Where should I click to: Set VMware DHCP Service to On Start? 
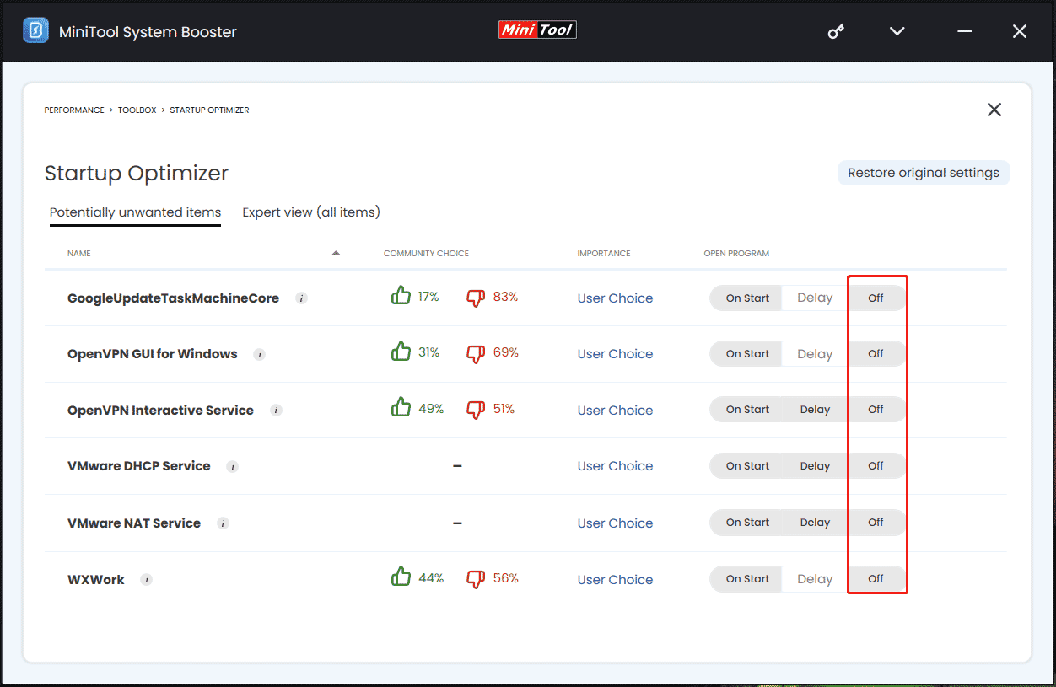tap(747, 466)
